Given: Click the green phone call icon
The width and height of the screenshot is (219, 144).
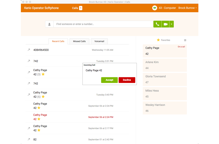Looking at the screenshot, I should pyautogui.click(x=157, y=24).
